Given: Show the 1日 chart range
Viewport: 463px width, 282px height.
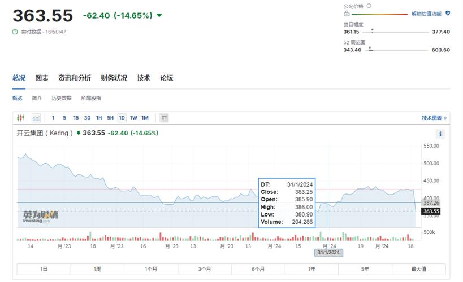Looking at the screenshot, I should 44,269.
